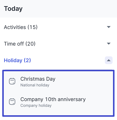Select the Time off section label

tap(20, 44)
